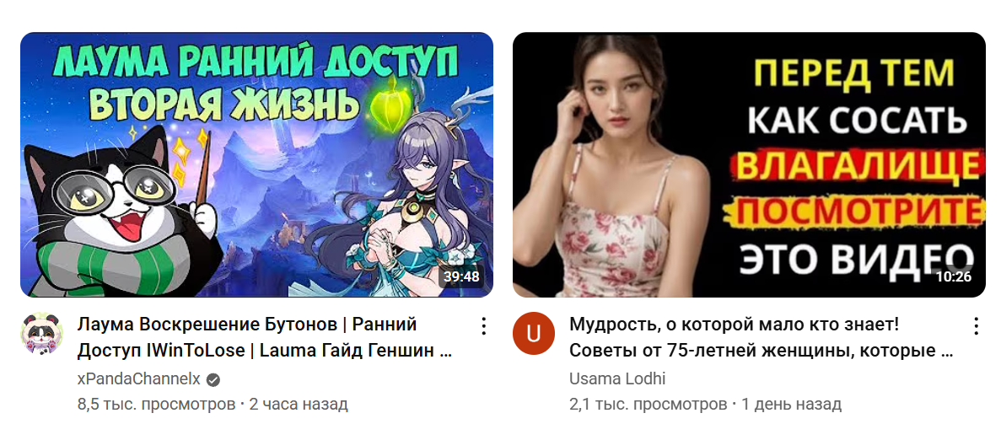Viewport: 1001px width, 440px height.
Task: Click the verified badge beside xPandaChannelx
Action: tap(214, 380)
